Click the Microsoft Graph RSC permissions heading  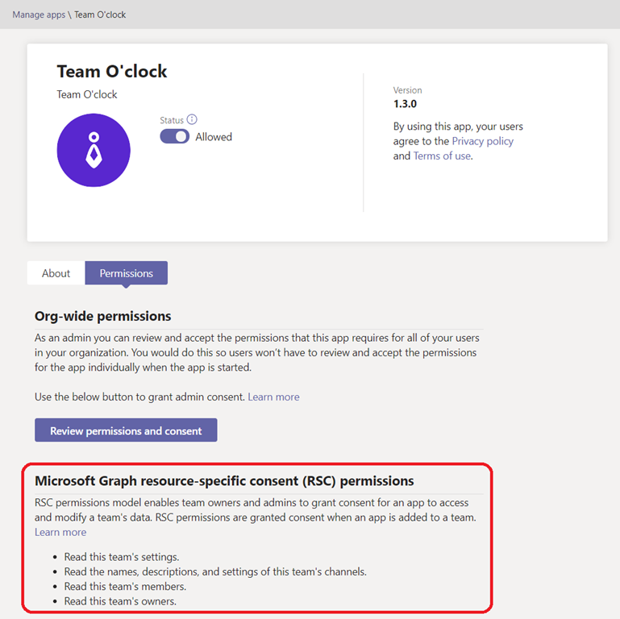click(x=224, y=481)
